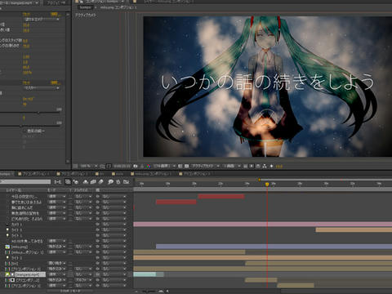Click the show snapshot icon
This screenshot has width=392, height=294.
tap(142, 166)
